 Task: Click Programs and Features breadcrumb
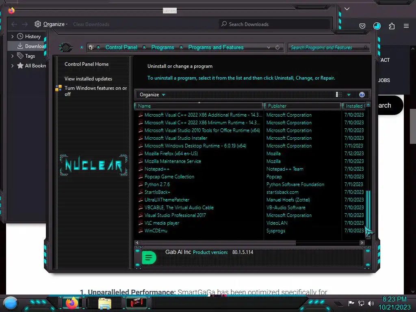(x=216, y=48)
